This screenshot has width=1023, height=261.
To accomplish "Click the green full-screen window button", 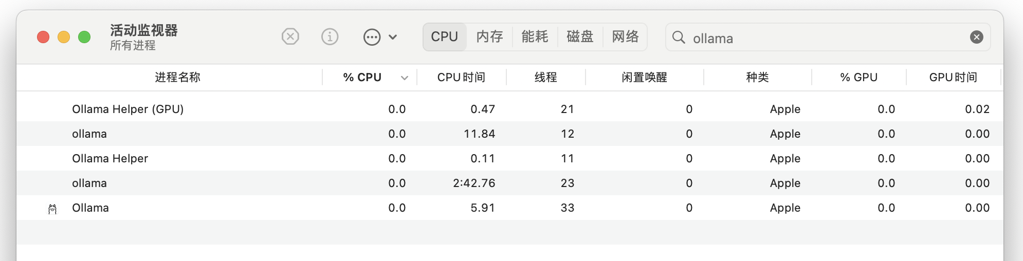I will (84, 37).
